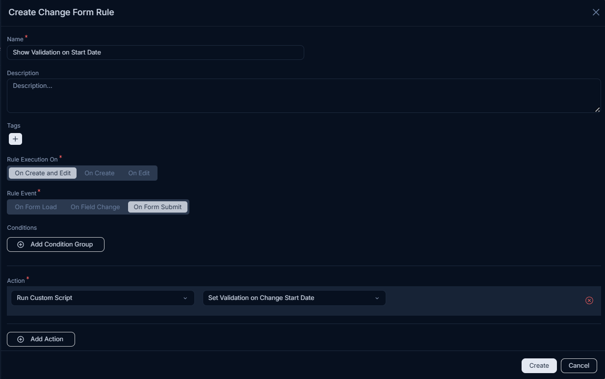The image size is (605, 379).
Task: Select On Edit execution option
Action: [x=139, y=173]
